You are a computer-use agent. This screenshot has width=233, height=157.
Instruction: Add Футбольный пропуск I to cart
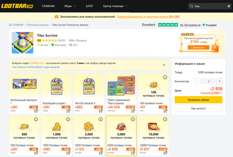pyautogui.click(x=36, y=111)
